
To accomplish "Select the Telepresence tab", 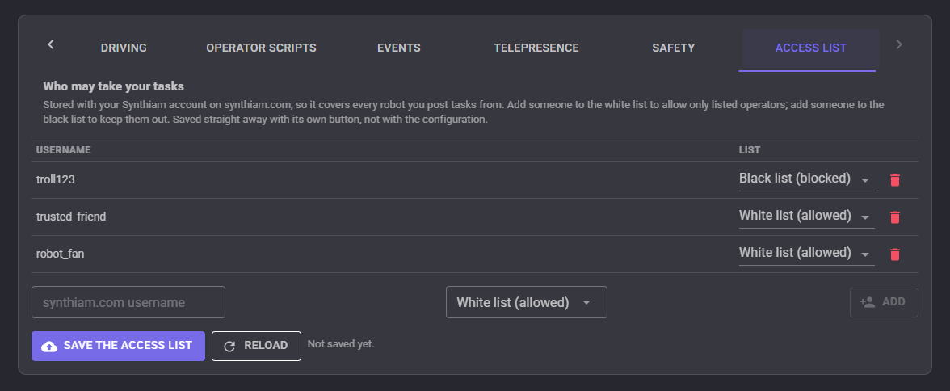I will tap(536, 48).
